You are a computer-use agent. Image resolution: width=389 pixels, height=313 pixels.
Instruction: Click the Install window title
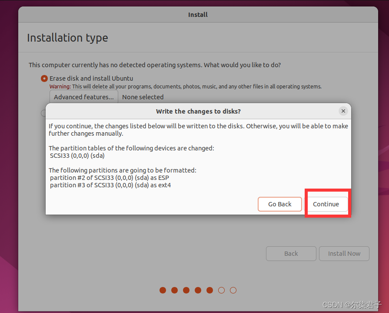coord(198,15)
